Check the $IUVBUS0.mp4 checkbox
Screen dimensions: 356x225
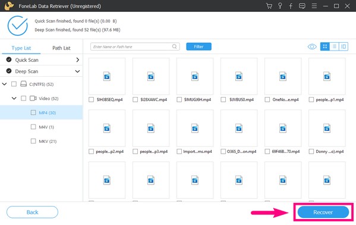pyautogui.click(x=223, y=99)
